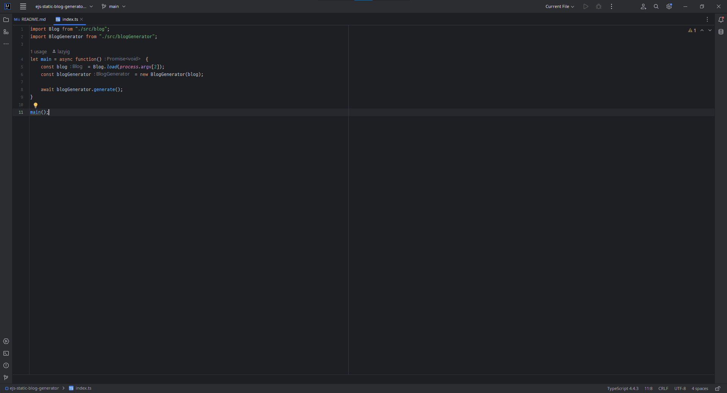This screenshot has height=393, width=727.
Task: Open the Database tool window
Action: (x=721, y=32)
